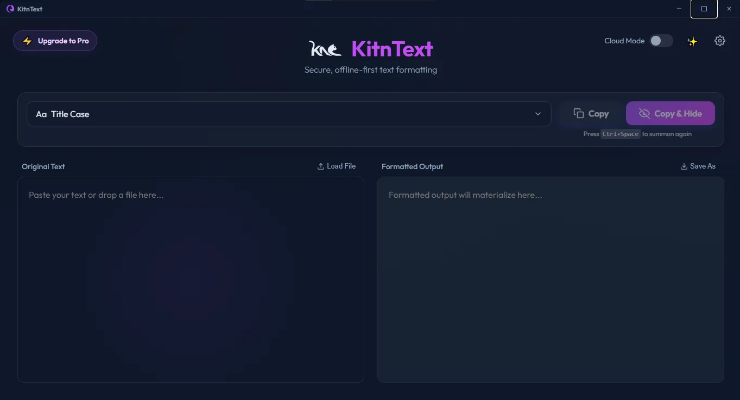This screenshot has height=400, width=740.
Task: Click the purple 'KitnText' heading
Action: point(392,49)
